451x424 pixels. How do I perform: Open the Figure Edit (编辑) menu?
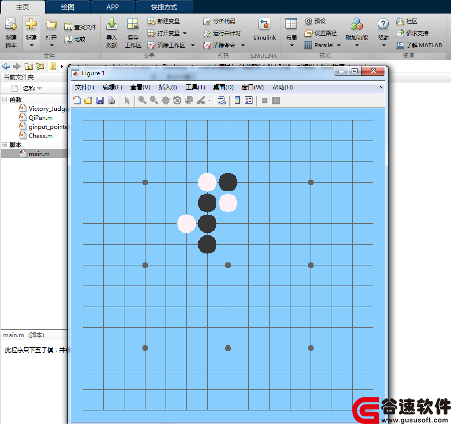click(112, 87)
